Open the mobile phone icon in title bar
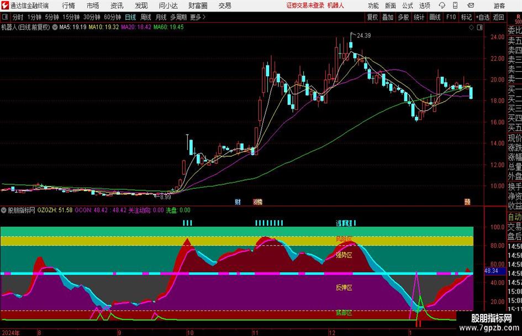The width and height of the screenshot is (522, 336). point(455,6)
